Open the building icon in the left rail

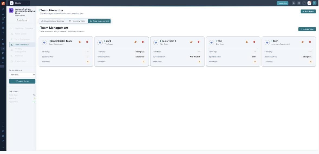tap(3, 53)
